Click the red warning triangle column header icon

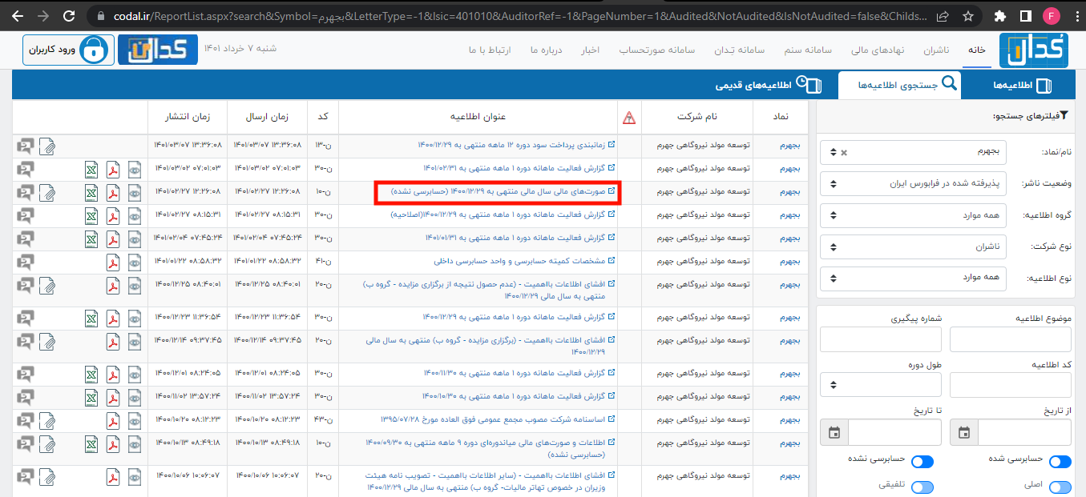pos(629,118)
